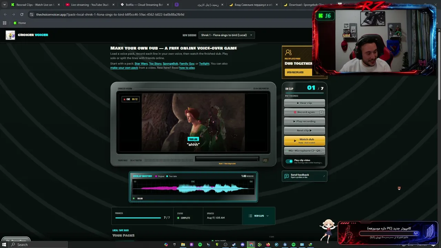Screen dimensions: 441x248
Task: Switch to the Download : Spongebob Clips tab
Action: (x=308, y=5)
